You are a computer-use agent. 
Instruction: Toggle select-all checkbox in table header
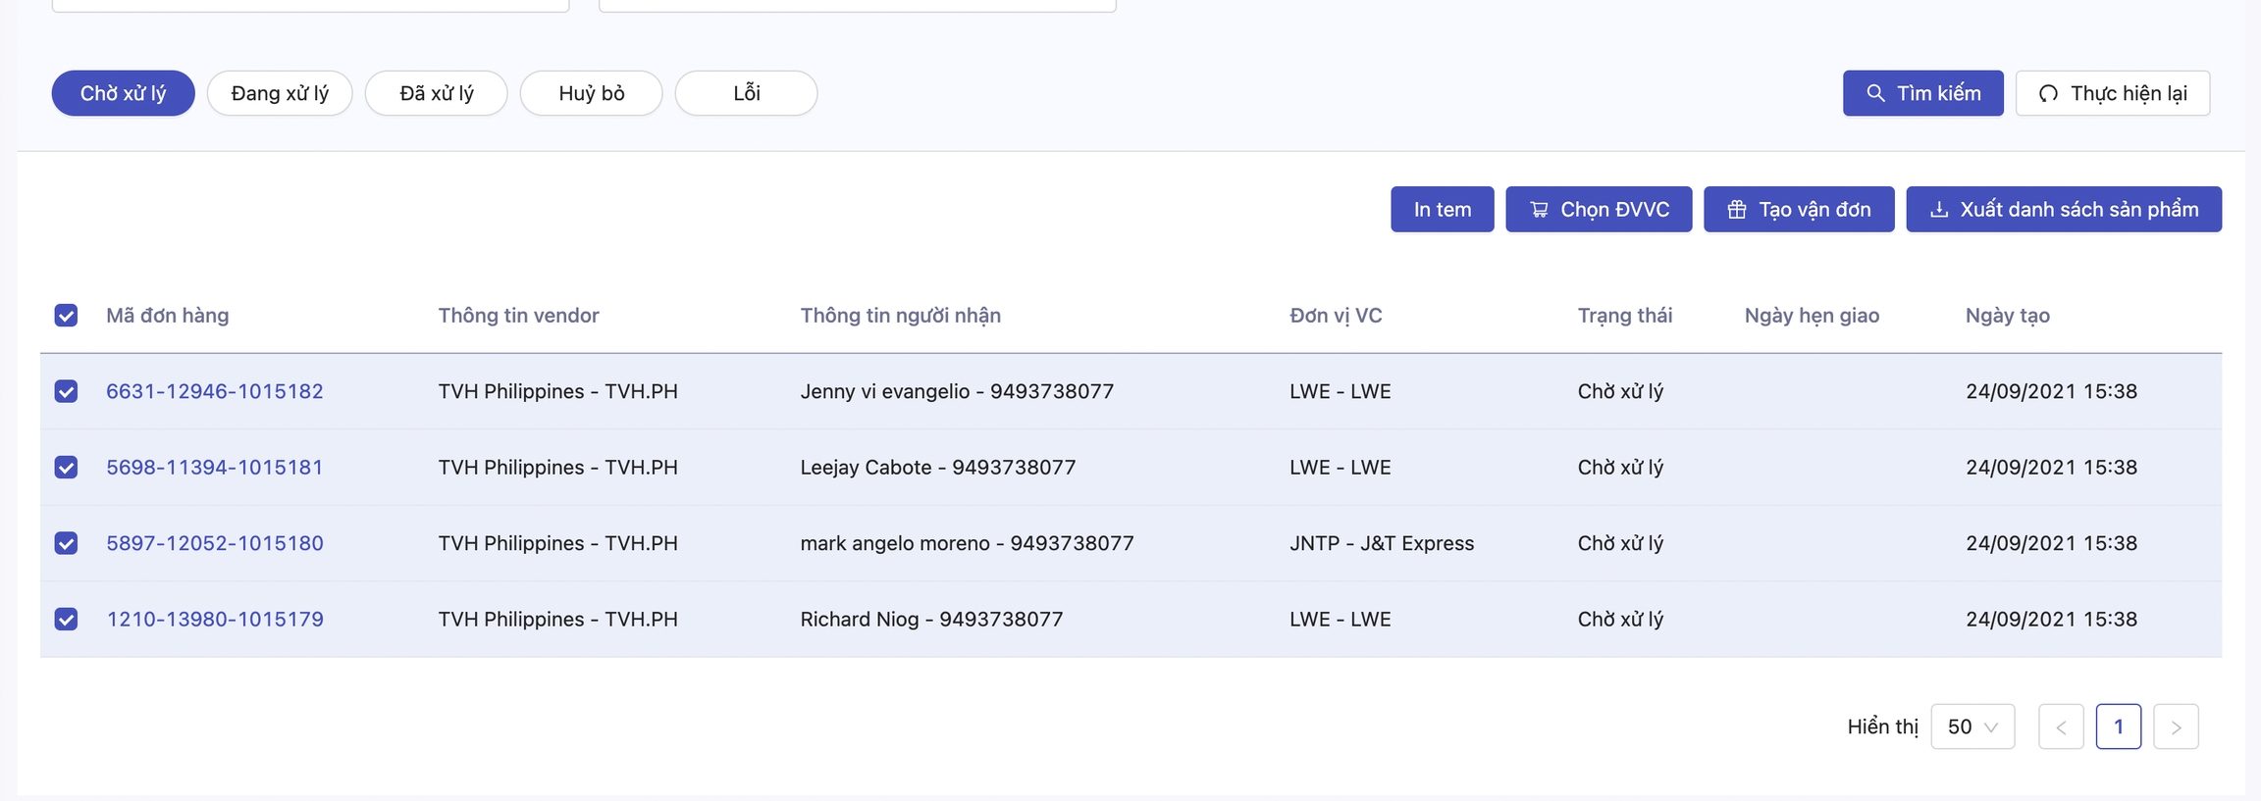(x=66, y=316)
